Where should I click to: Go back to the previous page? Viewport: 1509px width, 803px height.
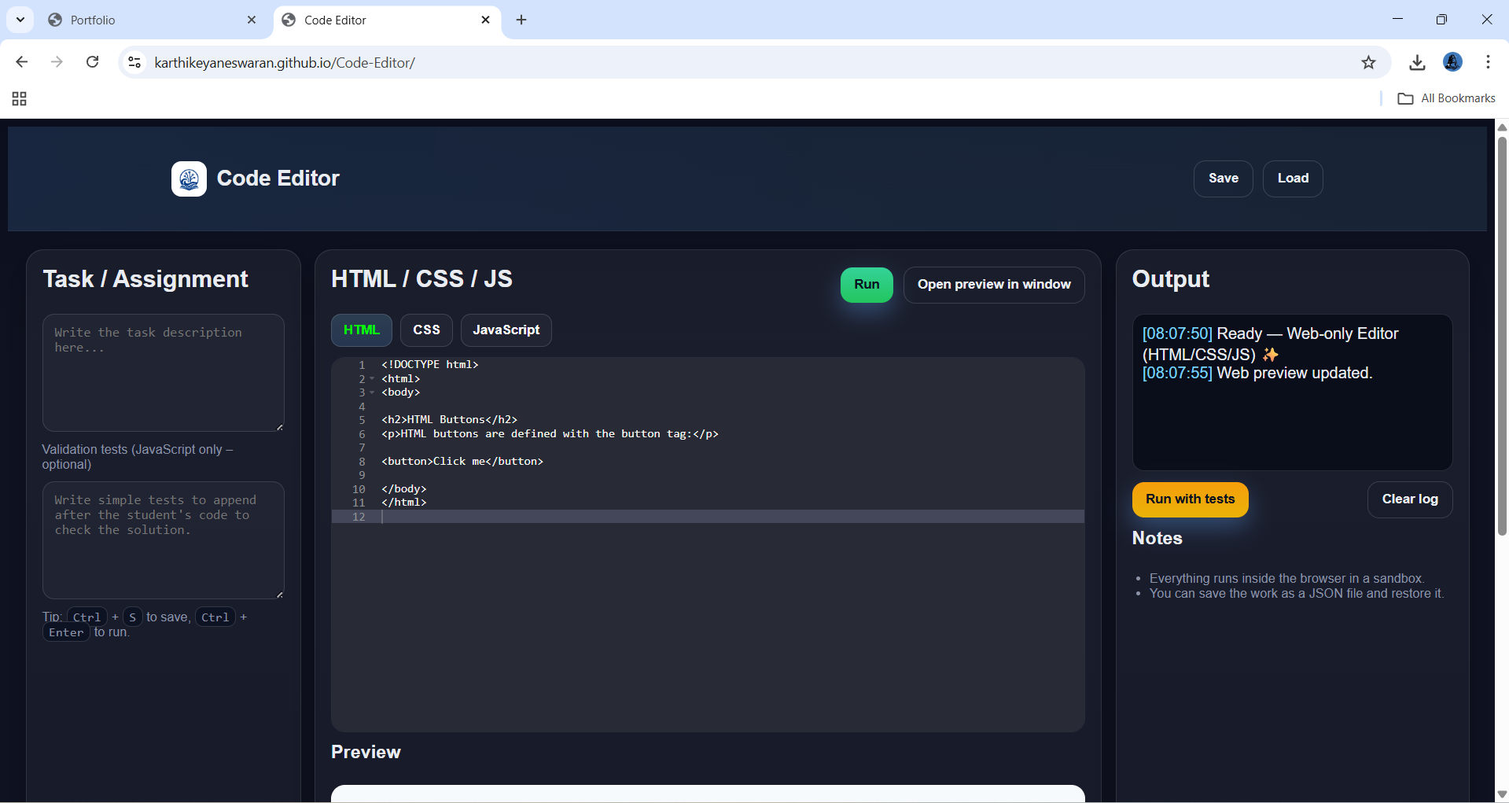coord(22,62)
